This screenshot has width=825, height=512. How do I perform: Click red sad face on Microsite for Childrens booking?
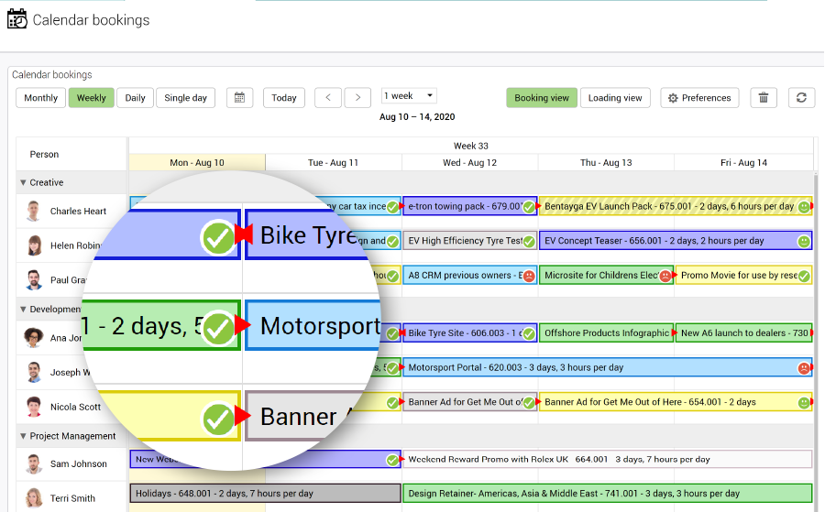[665, 276]
